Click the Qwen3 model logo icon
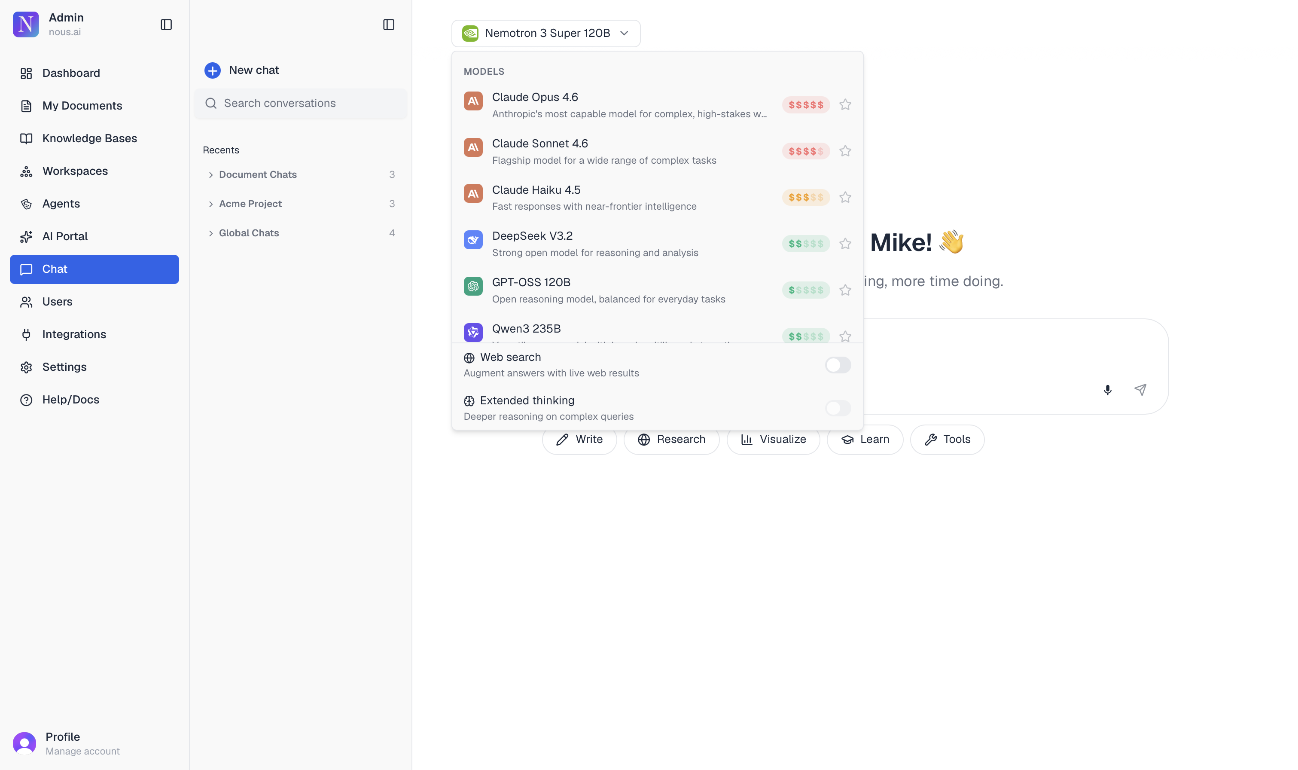This screenshot has width=1298, height=770. click(x=473, y=332)
